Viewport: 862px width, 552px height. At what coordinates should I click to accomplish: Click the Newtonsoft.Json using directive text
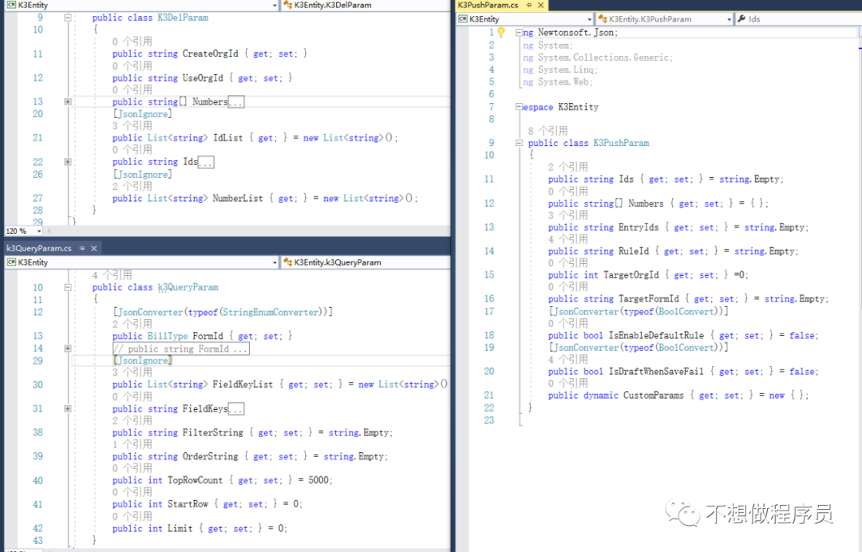pyautogui.click(x=577, y=33)
